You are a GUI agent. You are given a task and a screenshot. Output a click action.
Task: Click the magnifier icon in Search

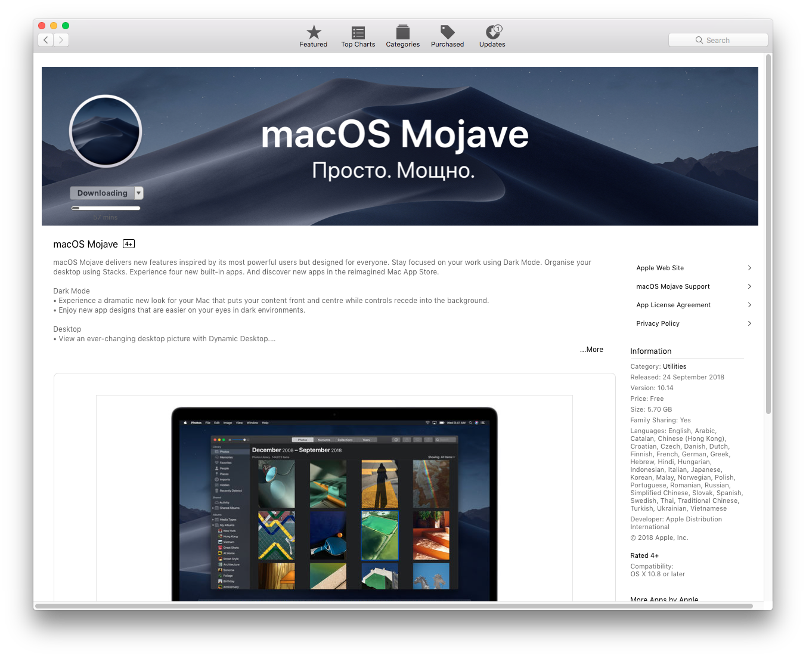(x=699, y=40)
